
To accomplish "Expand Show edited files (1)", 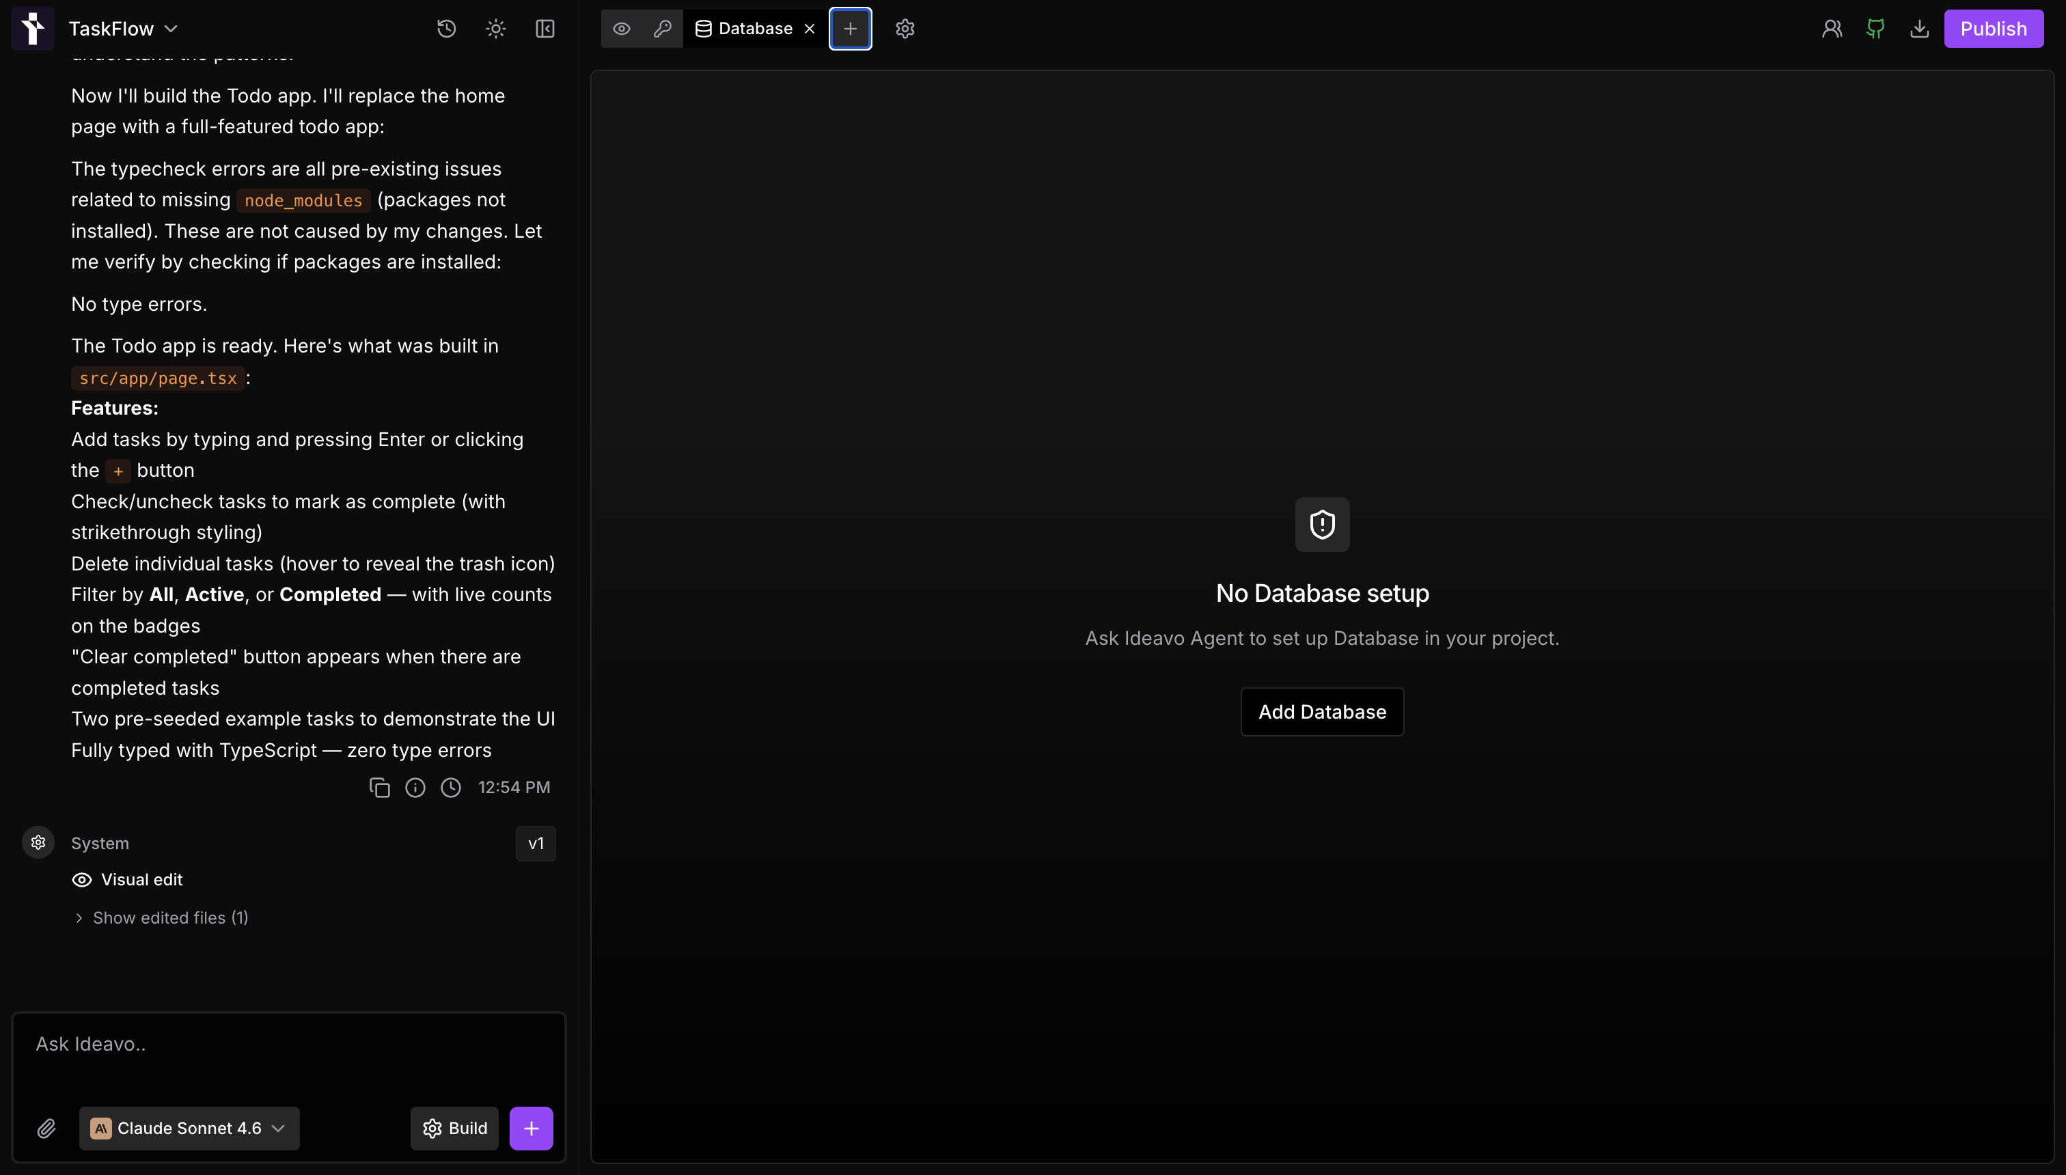I will click(161, 917).
